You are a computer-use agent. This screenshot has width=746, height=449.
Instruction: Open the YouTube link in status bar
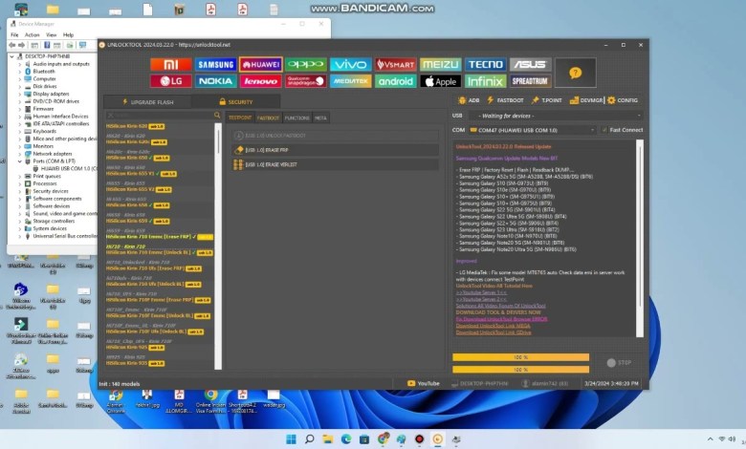pyautogui.click(x=423, y=383)
